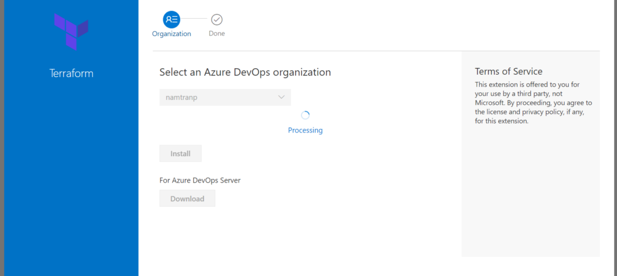Click the loading spinner above Processing
This screenshot has width=617, height=276.
click(305, 115)
